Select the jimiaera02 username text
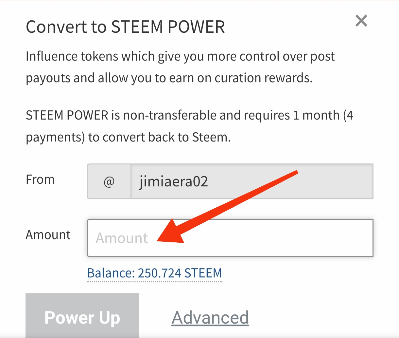 (x=174, y=181)
